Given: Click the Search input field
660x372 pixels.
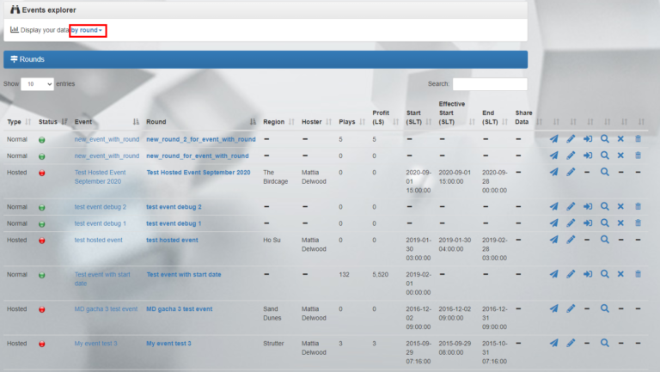Looking at the screenshot, I should pos(490,84).
